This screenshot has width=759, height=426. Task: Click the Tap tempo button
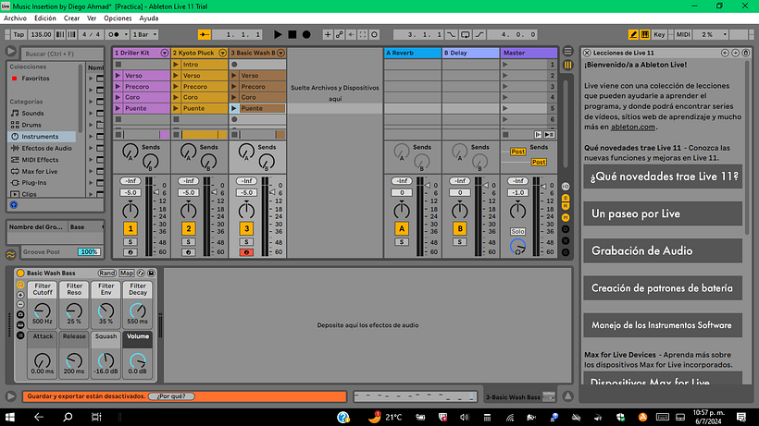[19, 34]
